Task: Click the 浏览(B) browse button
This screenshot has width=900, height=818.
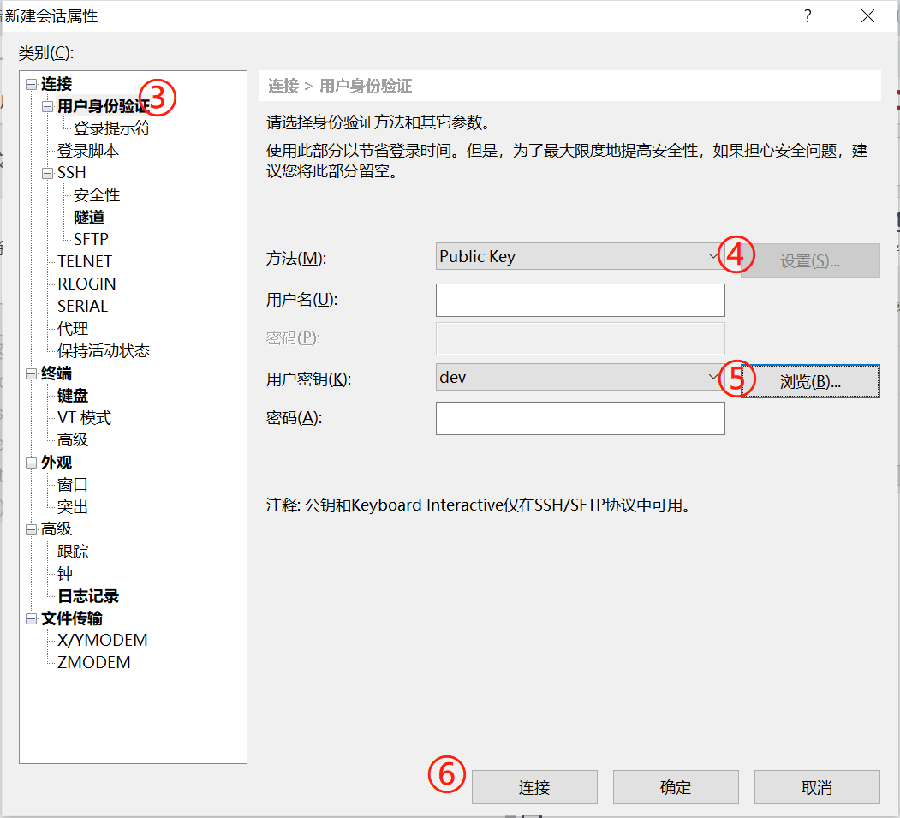Action: (809, 380)
